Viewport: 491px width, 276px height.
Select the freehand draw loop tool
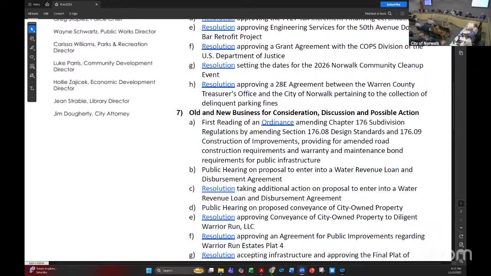(32, 57)
